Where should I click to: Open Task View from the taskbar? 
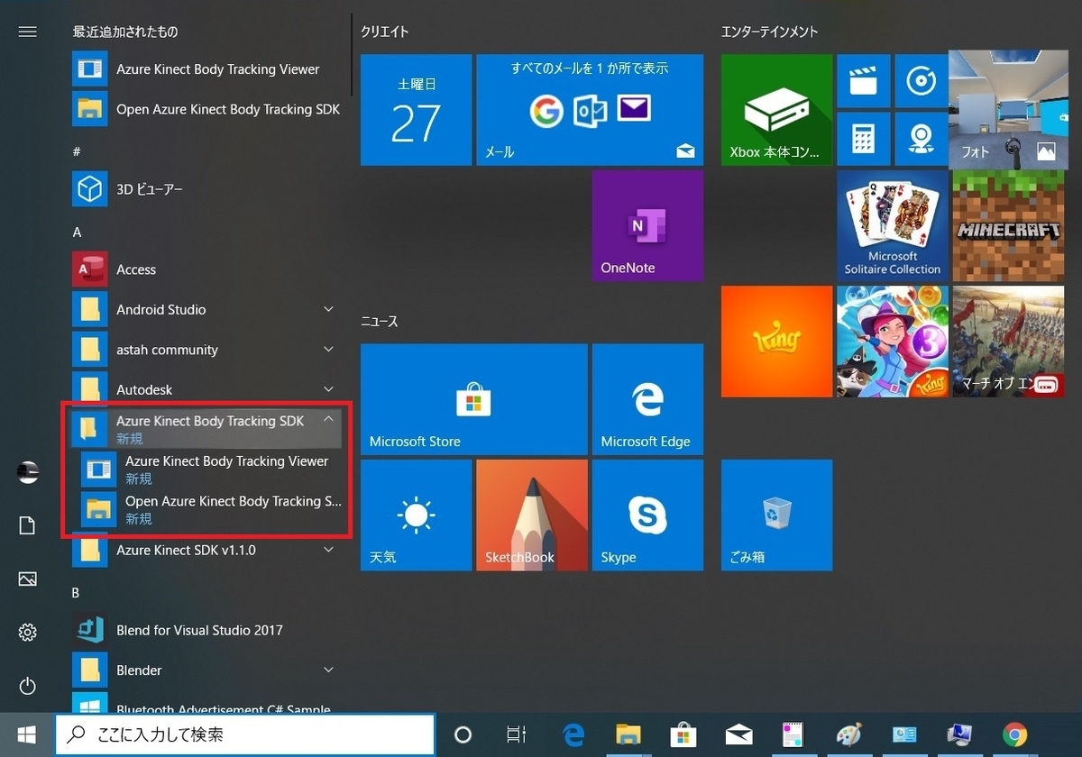coord(516,734)
